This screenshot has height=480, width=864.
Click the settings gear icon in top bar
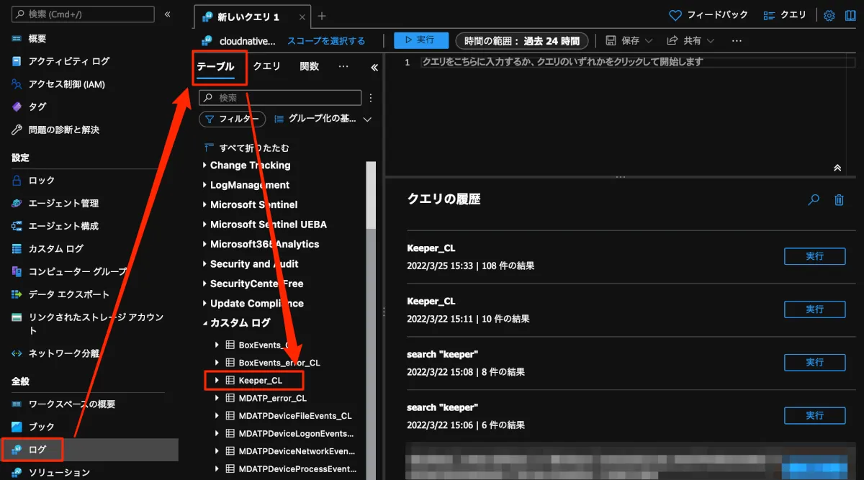829,15
